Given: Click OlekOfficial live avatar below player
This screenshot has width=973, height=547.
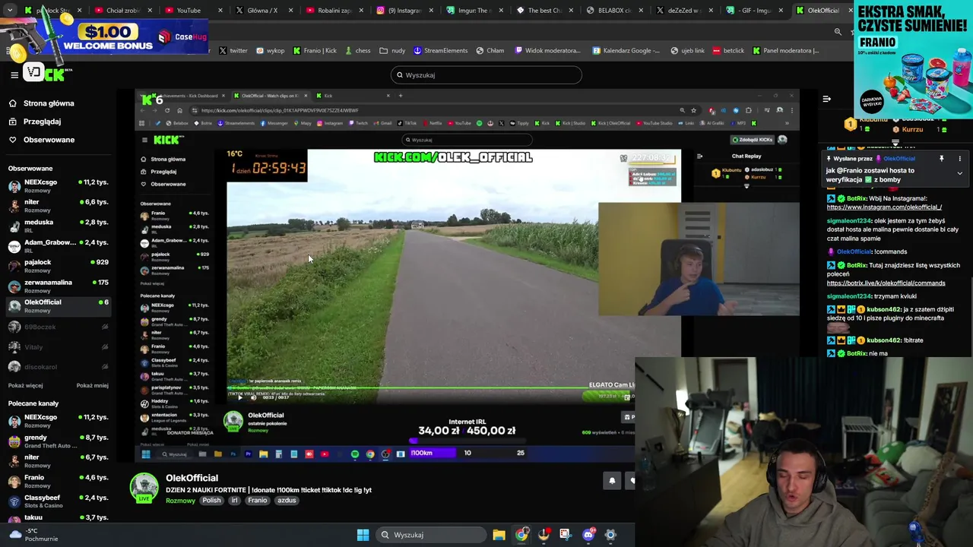Looking at the screenshot, I should tap(144, 488).
